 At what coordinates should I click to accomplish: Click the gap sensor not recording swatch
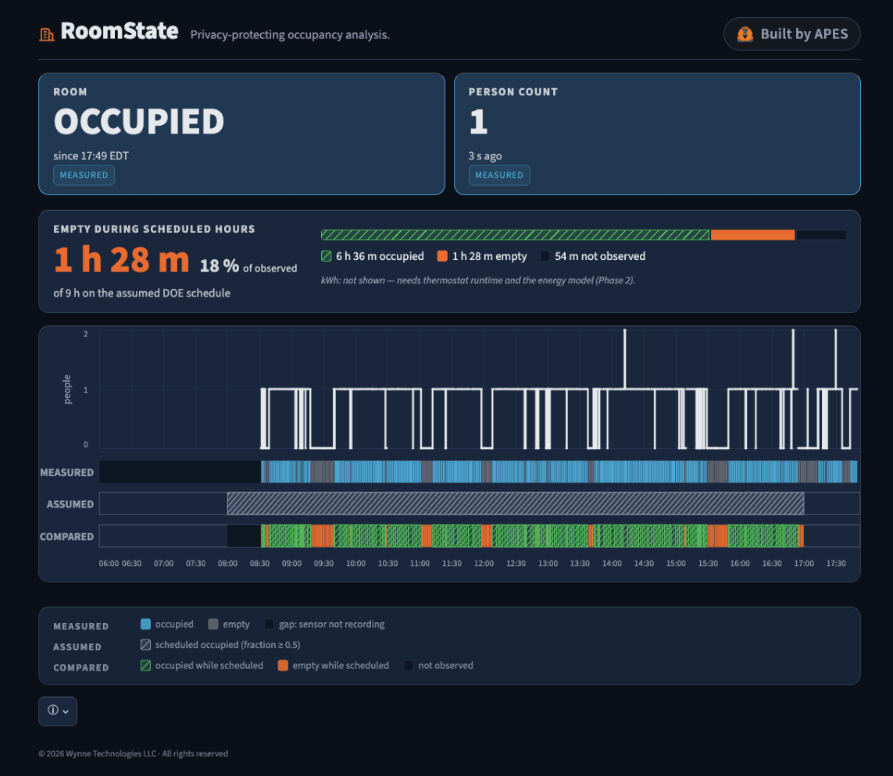click(270, 624)
